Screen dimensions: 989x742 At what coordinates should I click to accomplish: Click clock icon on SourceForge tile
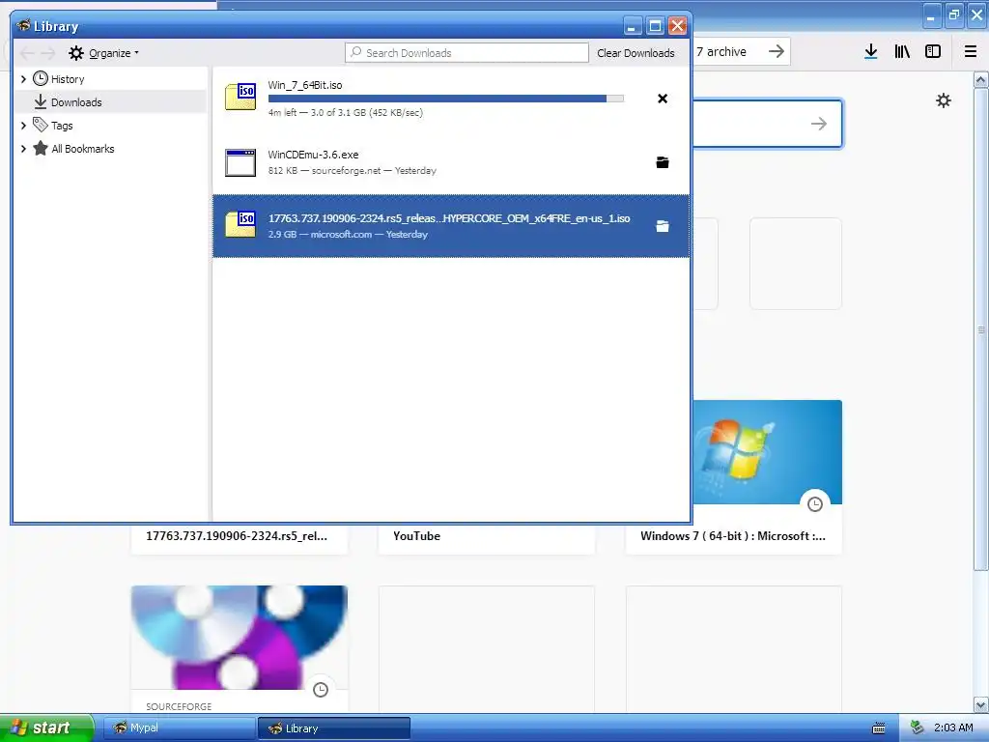(321, 690)
